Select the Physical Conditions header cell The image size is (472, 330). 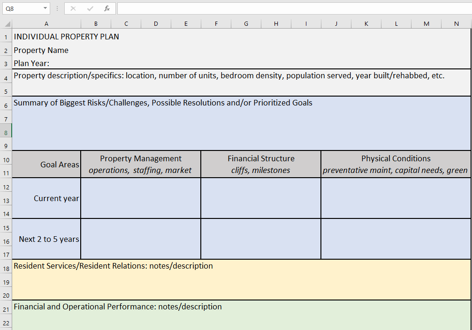tap(396, 164)
